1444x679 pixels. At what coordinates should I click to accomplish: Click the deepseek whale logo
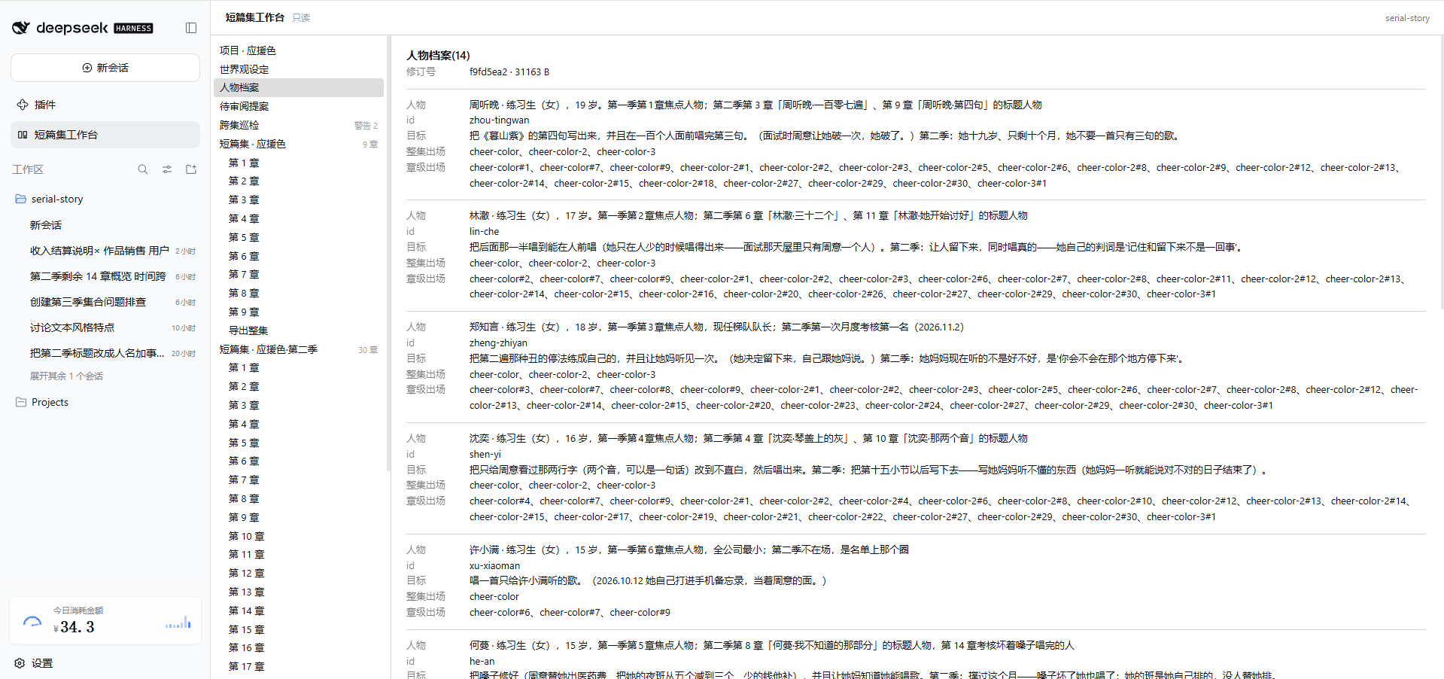pyautogui.click(x=21, y=28)
